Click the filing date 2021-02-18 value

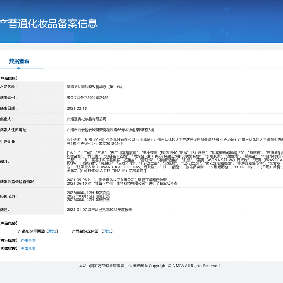click(x=77, y=108)
